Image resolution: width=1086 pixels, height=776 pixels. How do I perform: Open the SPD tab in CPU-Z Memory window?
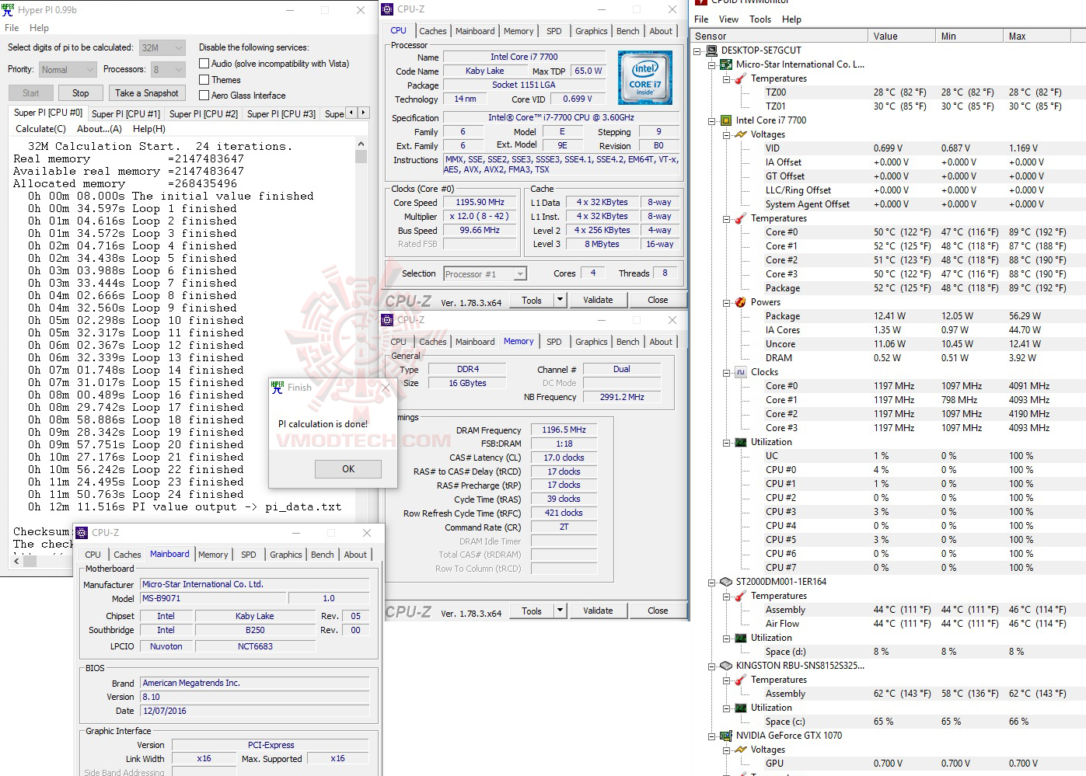pos(553,342)
